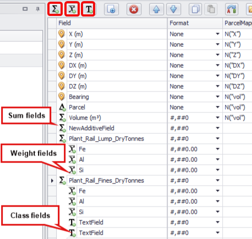Open Format dropdown for X (m) row
Viewport: 252px width, 239px height.
[217, 34]
